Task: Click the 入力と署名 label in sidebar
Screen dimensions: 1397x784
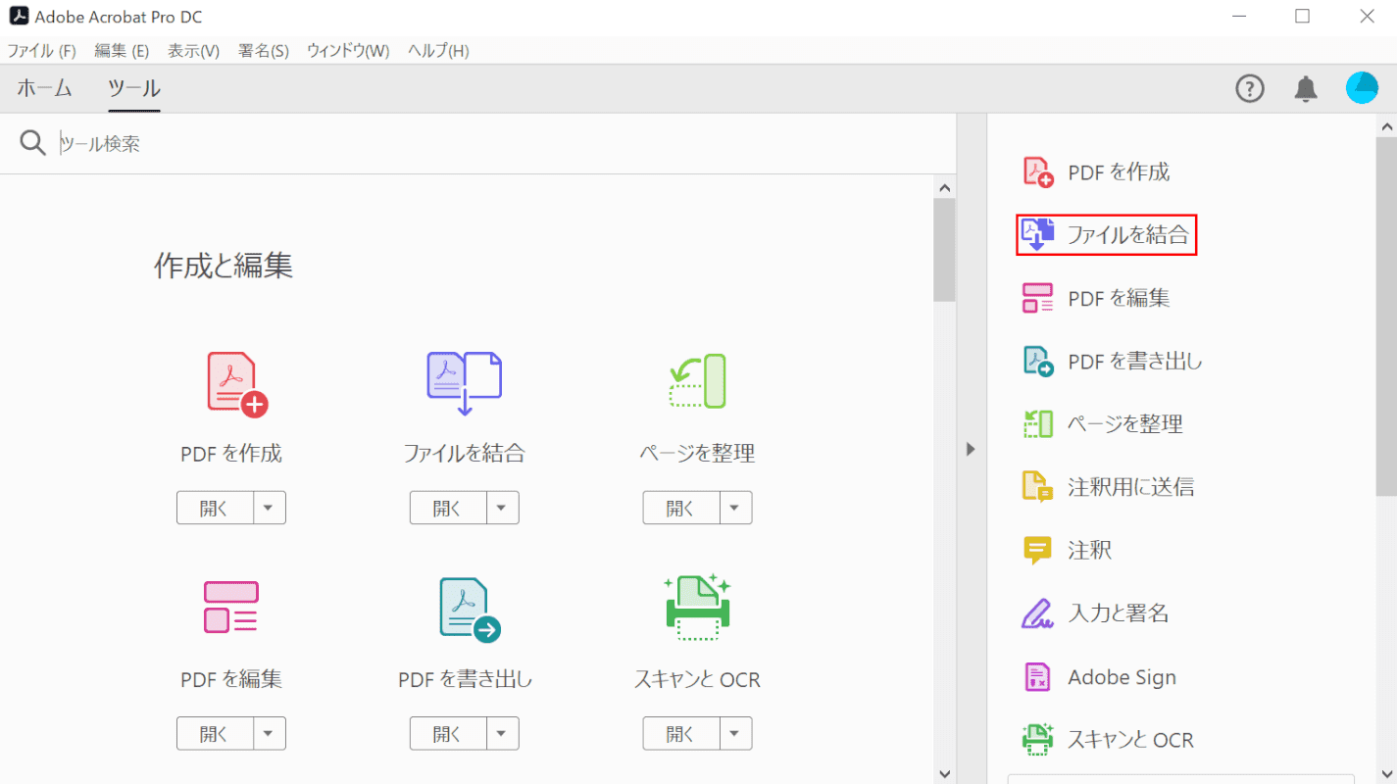Action: (x=1118, y=613)
